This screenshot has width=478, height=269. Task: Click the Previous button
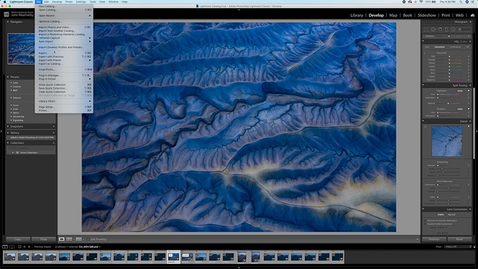[434, 239]
